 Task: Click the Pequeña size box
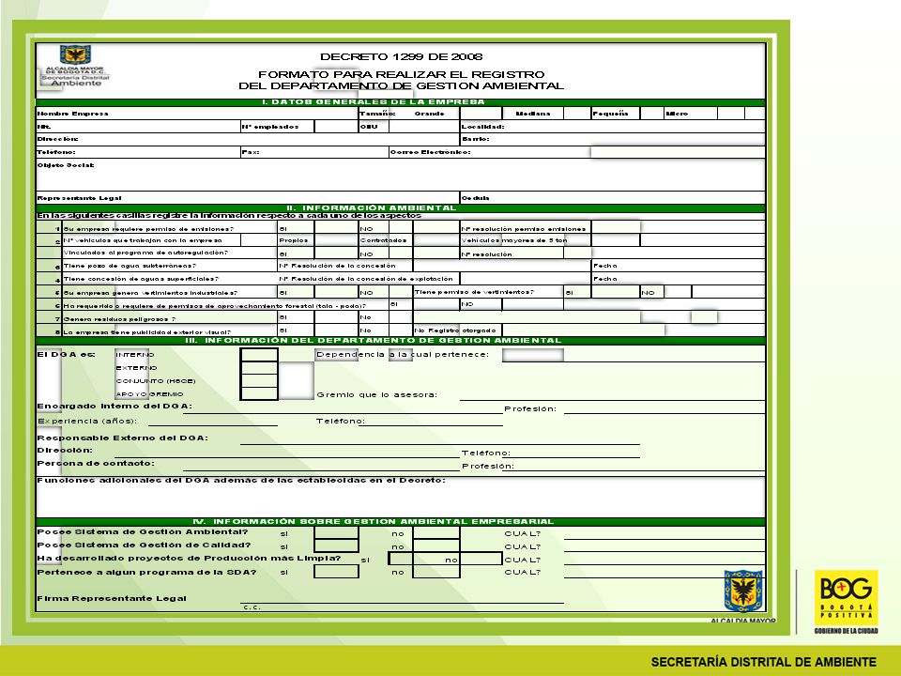click(x=651, y=114)
